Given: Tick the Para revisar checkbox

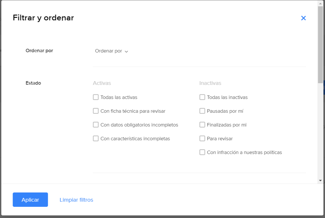Looking at the screenshot, I should [202, 139].
